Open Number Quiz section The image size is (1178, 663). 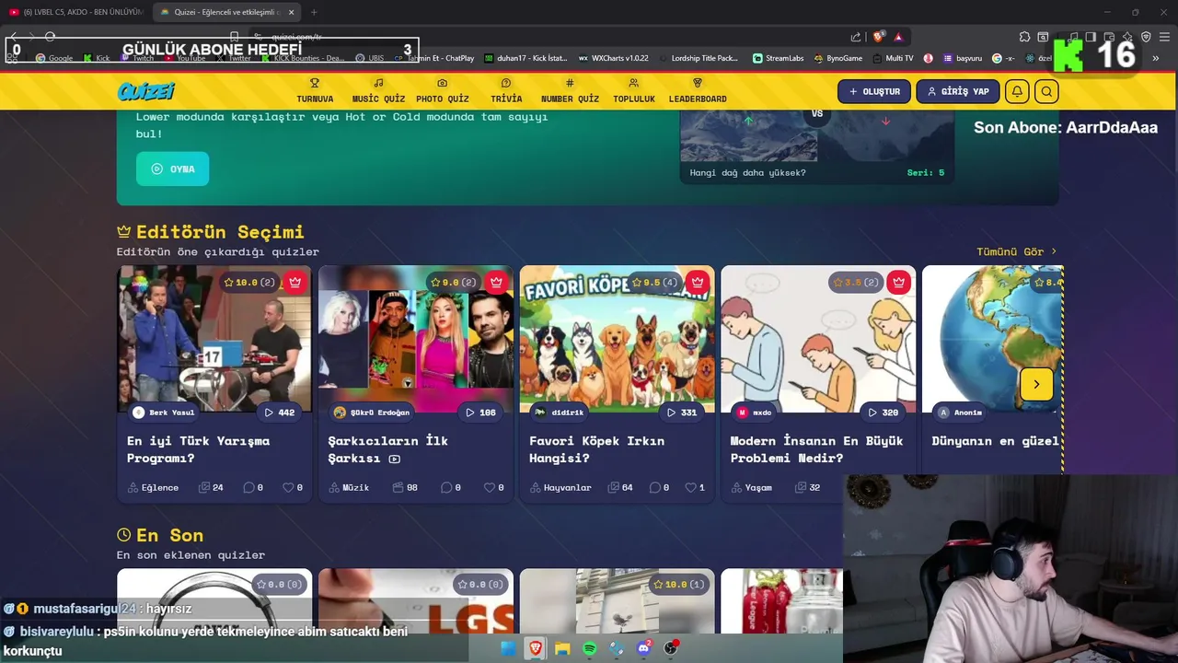coord(570,91)
